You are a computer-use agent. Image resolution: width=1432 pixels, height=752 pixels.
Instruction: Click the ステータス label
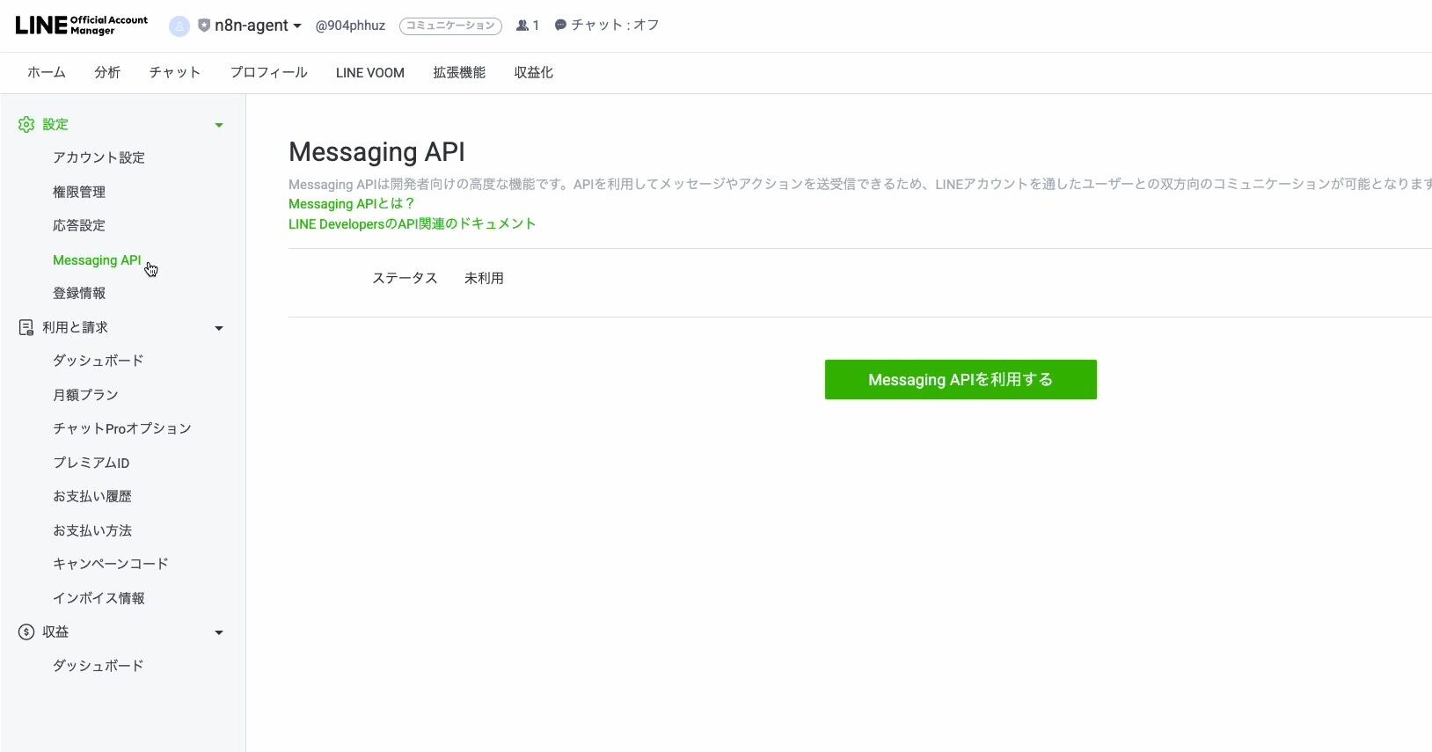click(405, 278)
